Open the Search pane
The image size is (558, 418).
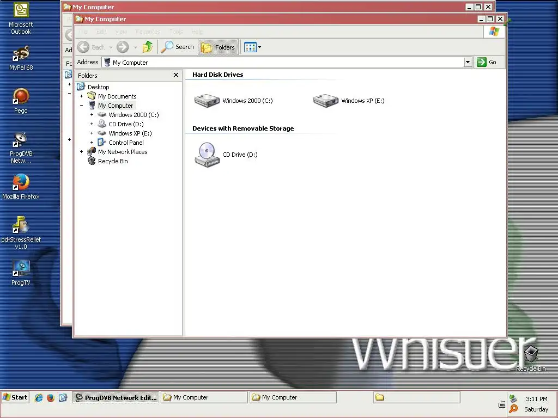coord(178,47)
